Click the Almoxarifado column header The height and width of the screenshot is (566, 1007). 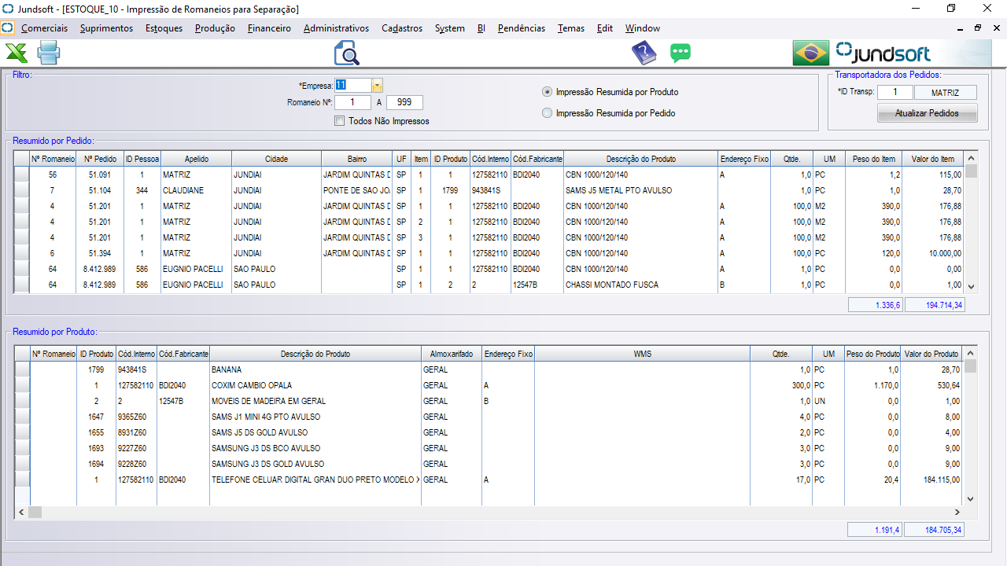click(x=452, y=355)
